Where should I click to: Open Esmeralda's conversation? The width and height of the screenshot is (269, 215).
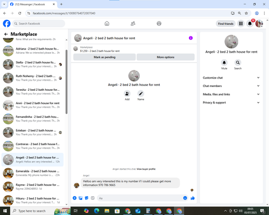click(32, 173)
